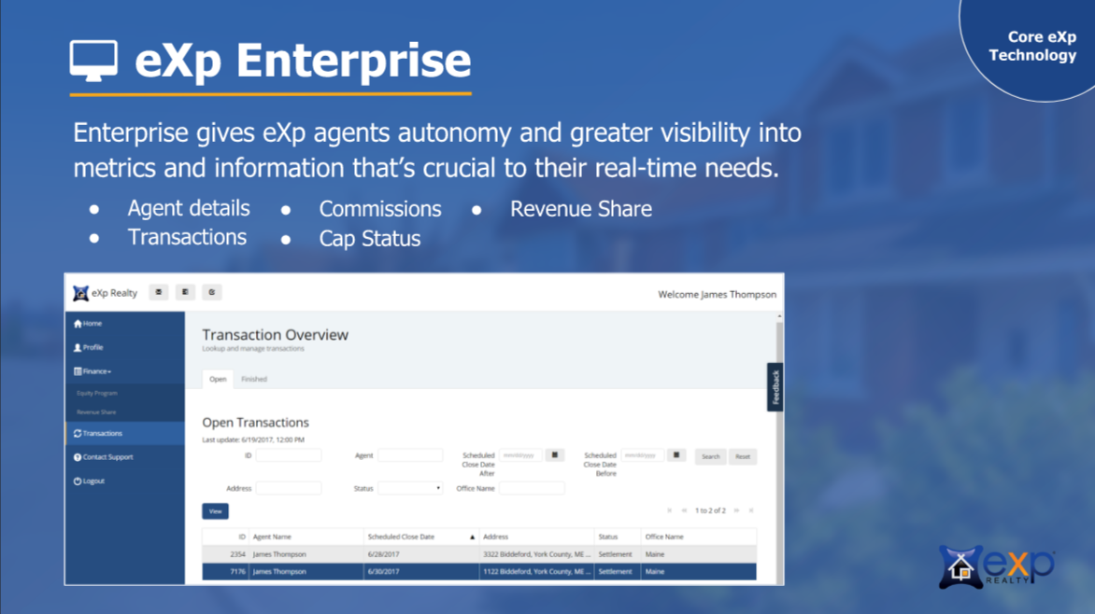Screen dimensions: 1095x614
Task: Click the third toolbar icon in header
Action: (x=212, y=293)
